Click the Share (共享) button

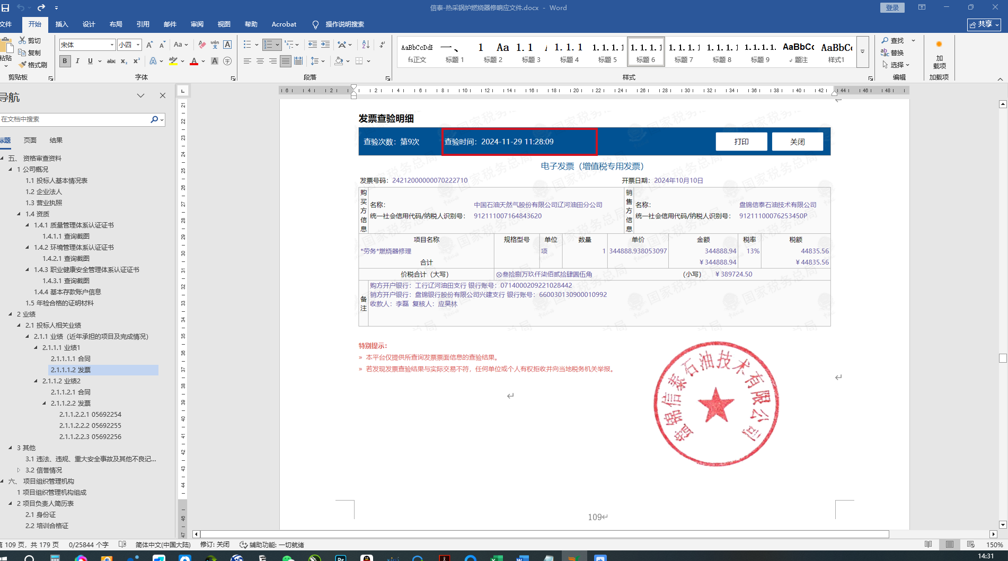click(984, 24)
